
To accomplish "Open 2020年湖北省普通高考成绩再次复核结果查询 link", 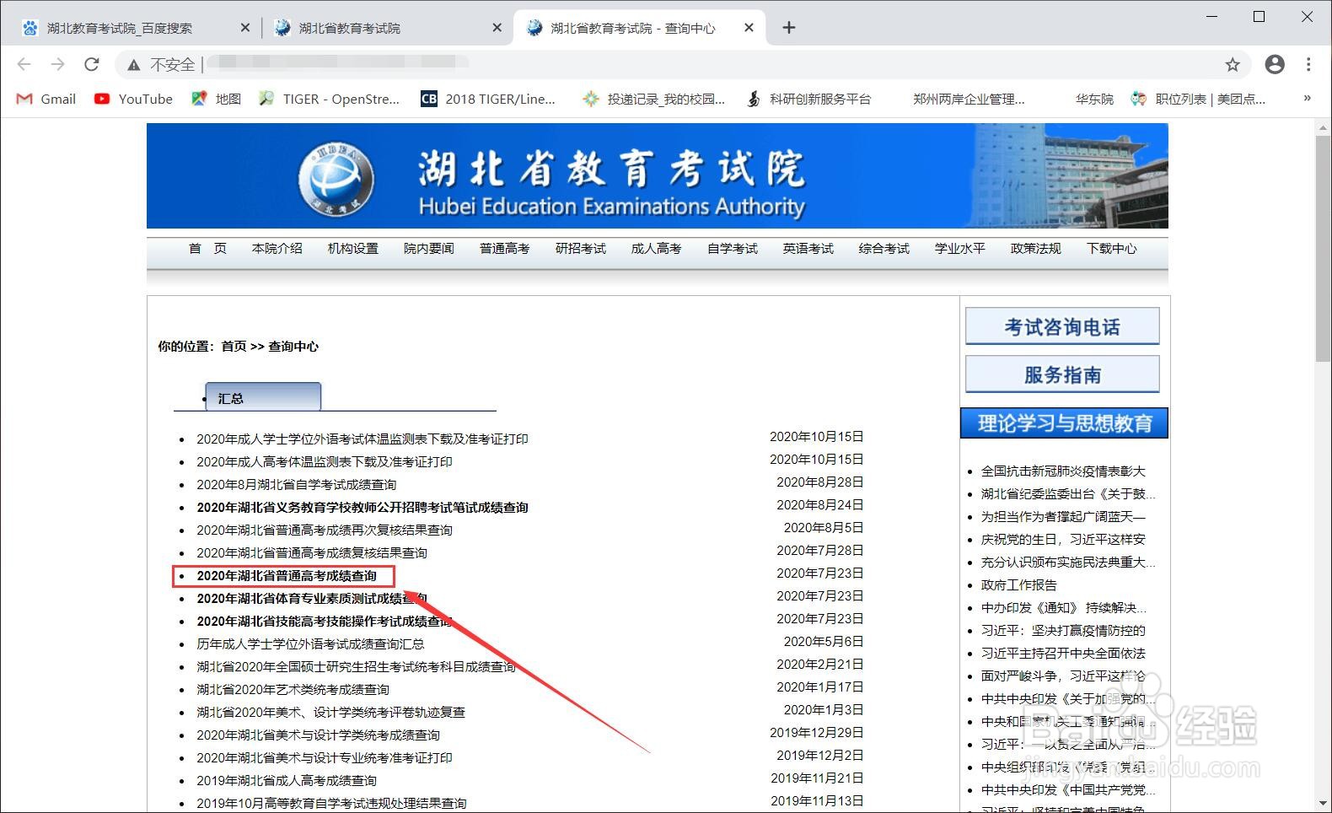I will [325, 530].
